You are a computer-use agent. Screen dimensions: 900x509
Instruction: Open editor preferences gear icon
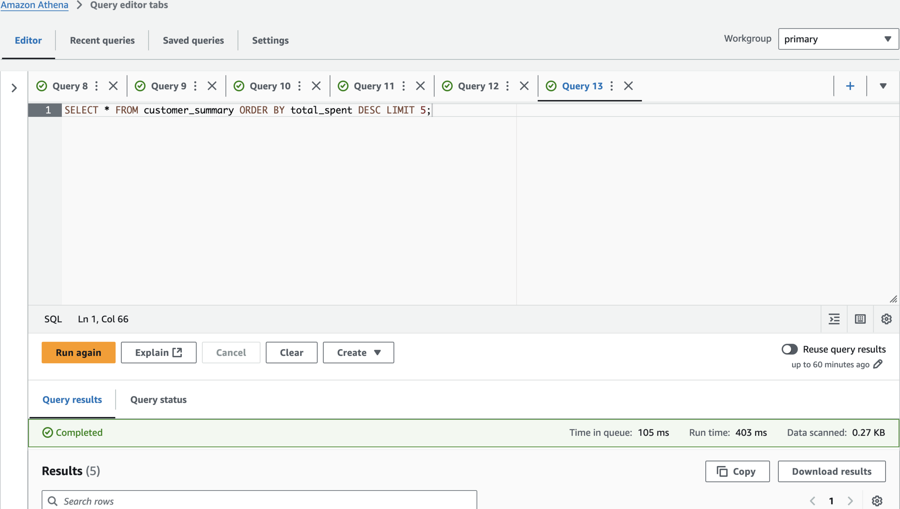(886, 319)
